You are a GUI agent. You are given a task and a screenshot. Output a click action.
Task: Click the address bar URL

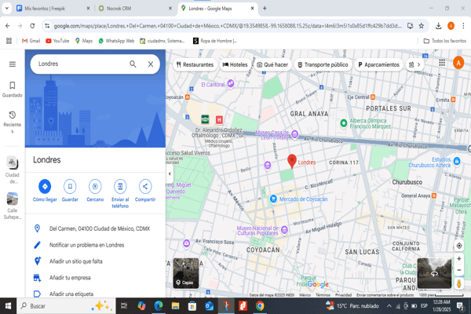click(x=228, y=26)
